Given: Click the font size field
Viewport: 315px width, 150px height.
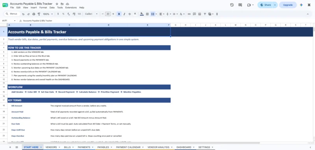Looking at the screenshot, I should pyautogui.click(x=108, y=14).
